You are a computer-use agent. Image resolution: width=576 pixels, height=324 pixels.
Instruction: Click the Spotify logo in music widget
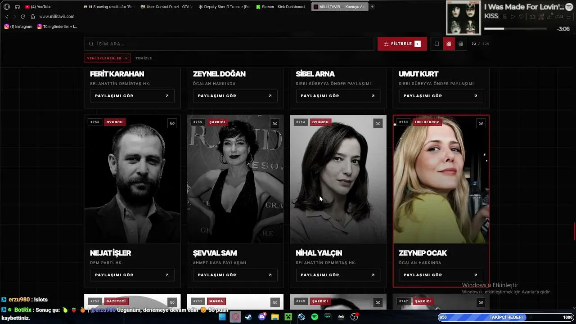[569, 7]
